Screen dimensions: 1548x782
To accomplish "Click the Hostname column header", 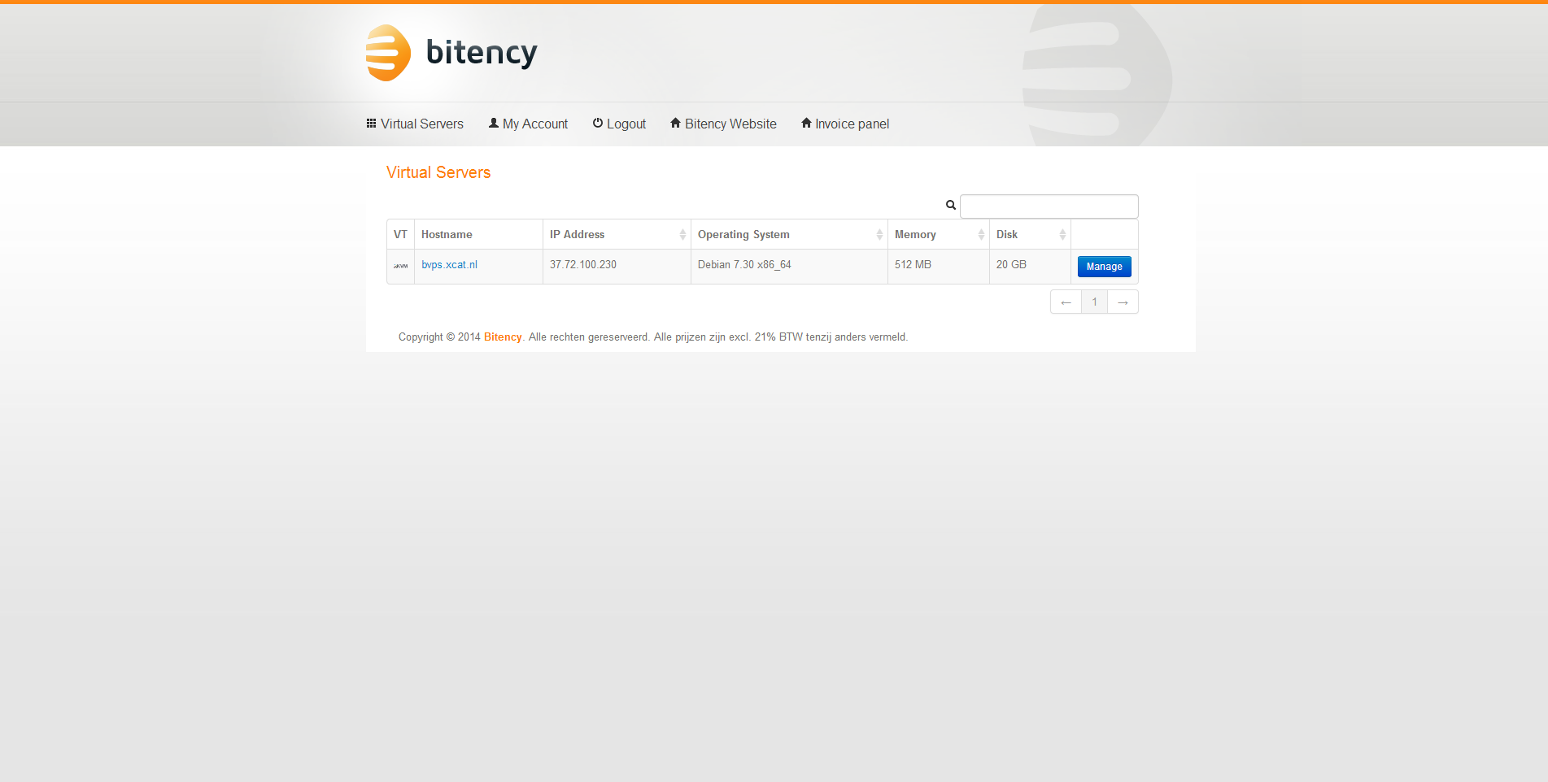I will (447, 235).
